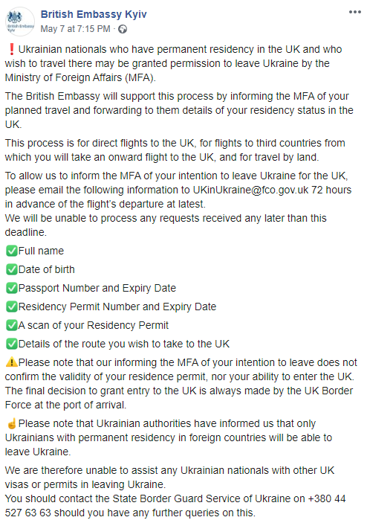
Task: Click checkmark beside Details of the route
Action: (x=12, y=344)
